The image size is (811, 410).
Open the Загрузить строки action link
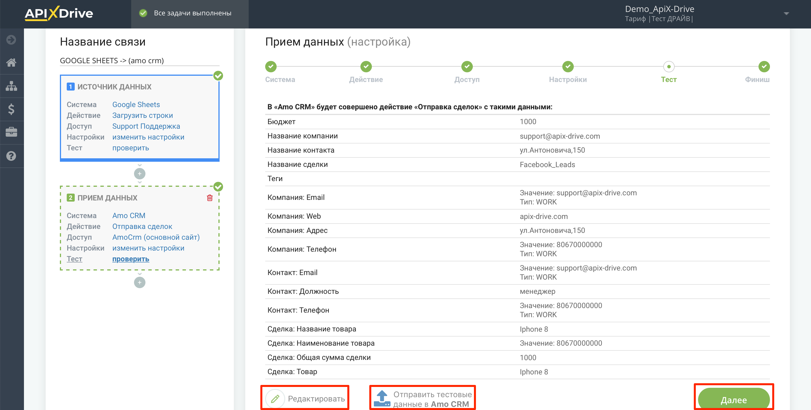point(143,115)
